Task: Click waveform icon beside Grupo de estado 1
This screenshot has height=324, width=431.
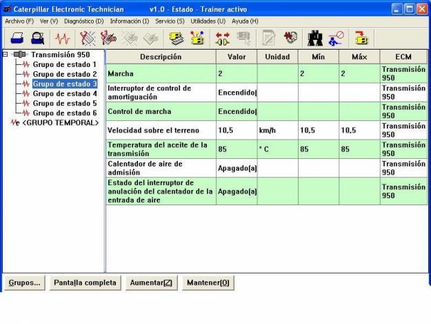Action: (26, 64)
